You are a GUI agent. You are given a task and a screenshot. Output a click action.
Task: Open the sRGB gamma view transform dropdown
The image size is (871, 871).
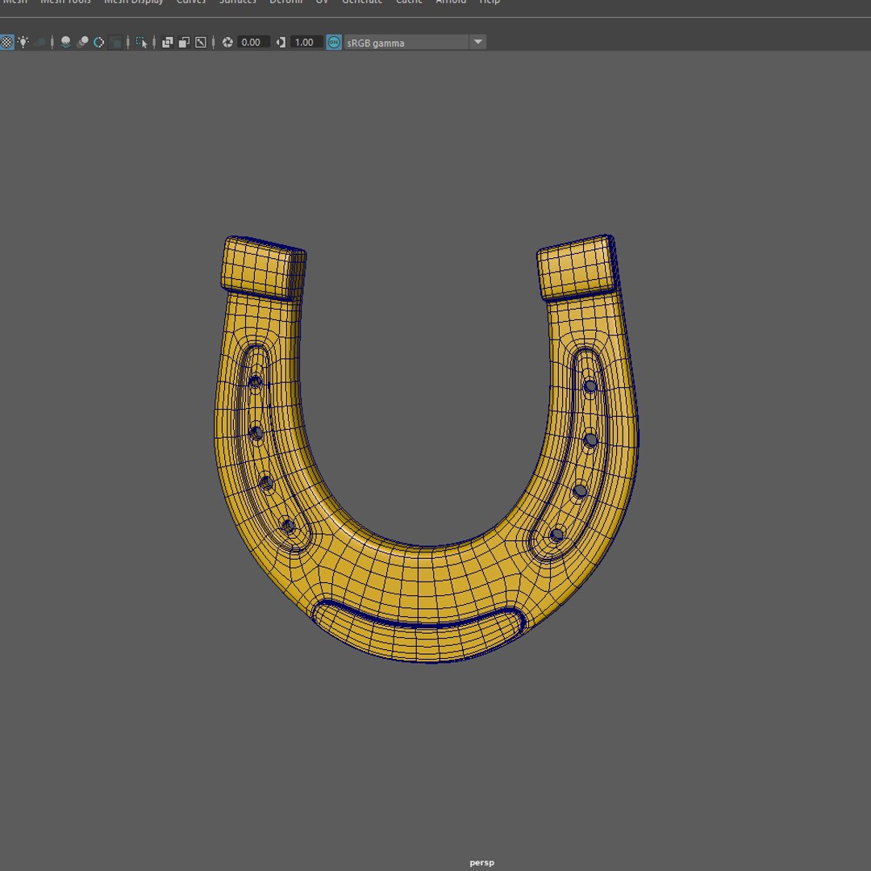pyautogui.click(x=415, y=42)
